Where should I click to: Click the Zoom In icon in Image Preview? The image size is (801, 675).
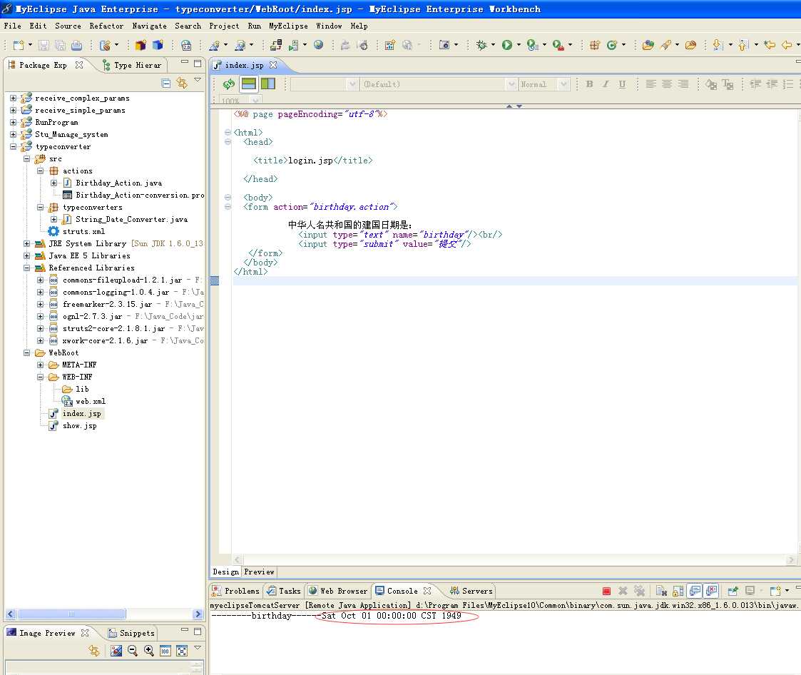(x=148, y=651)
